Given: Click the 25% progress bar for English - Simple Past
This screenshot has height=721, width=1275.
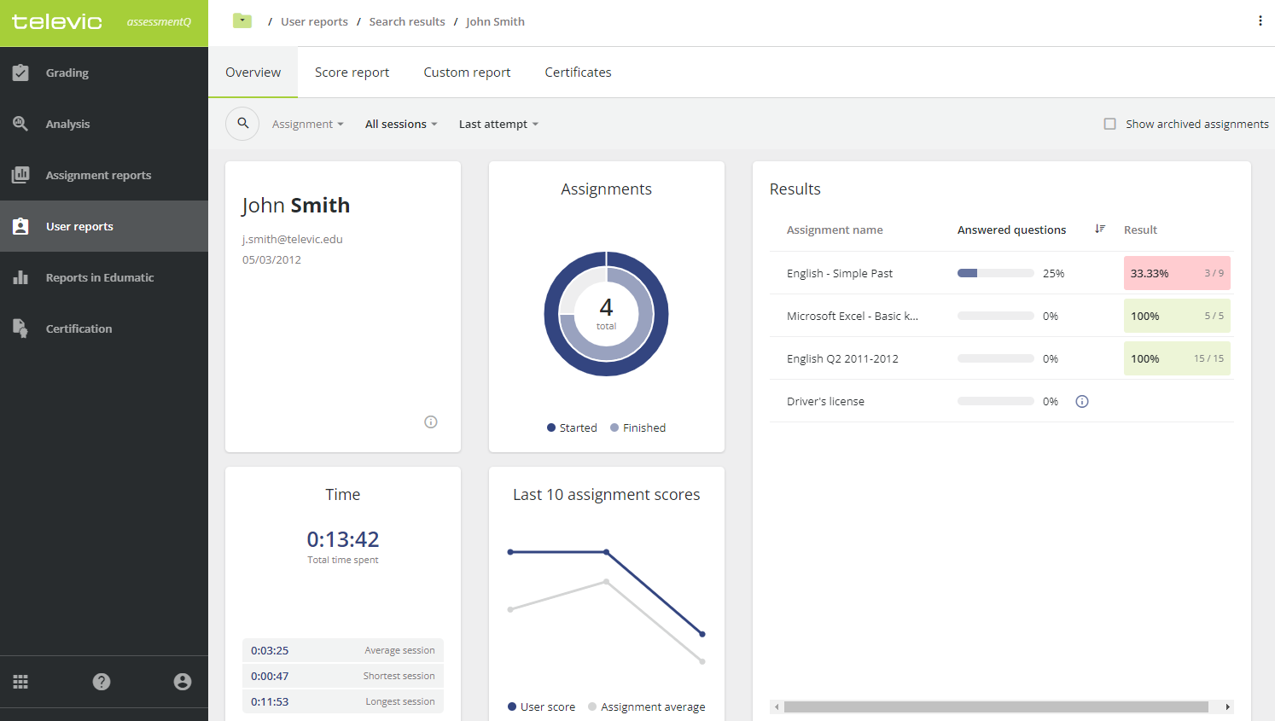Looking at the screenshot, I should 996,273.
